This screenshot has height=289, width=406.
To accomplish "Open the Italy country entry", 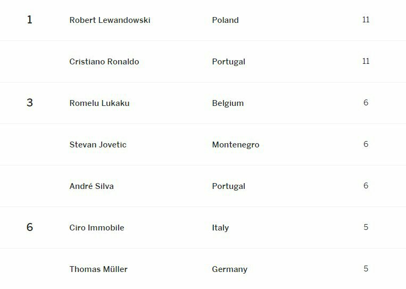I will 220,228.
